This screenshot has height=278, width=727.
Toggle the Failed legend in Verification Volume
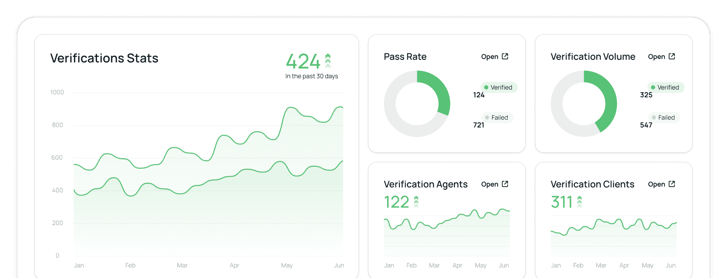(x=664, y=118)
